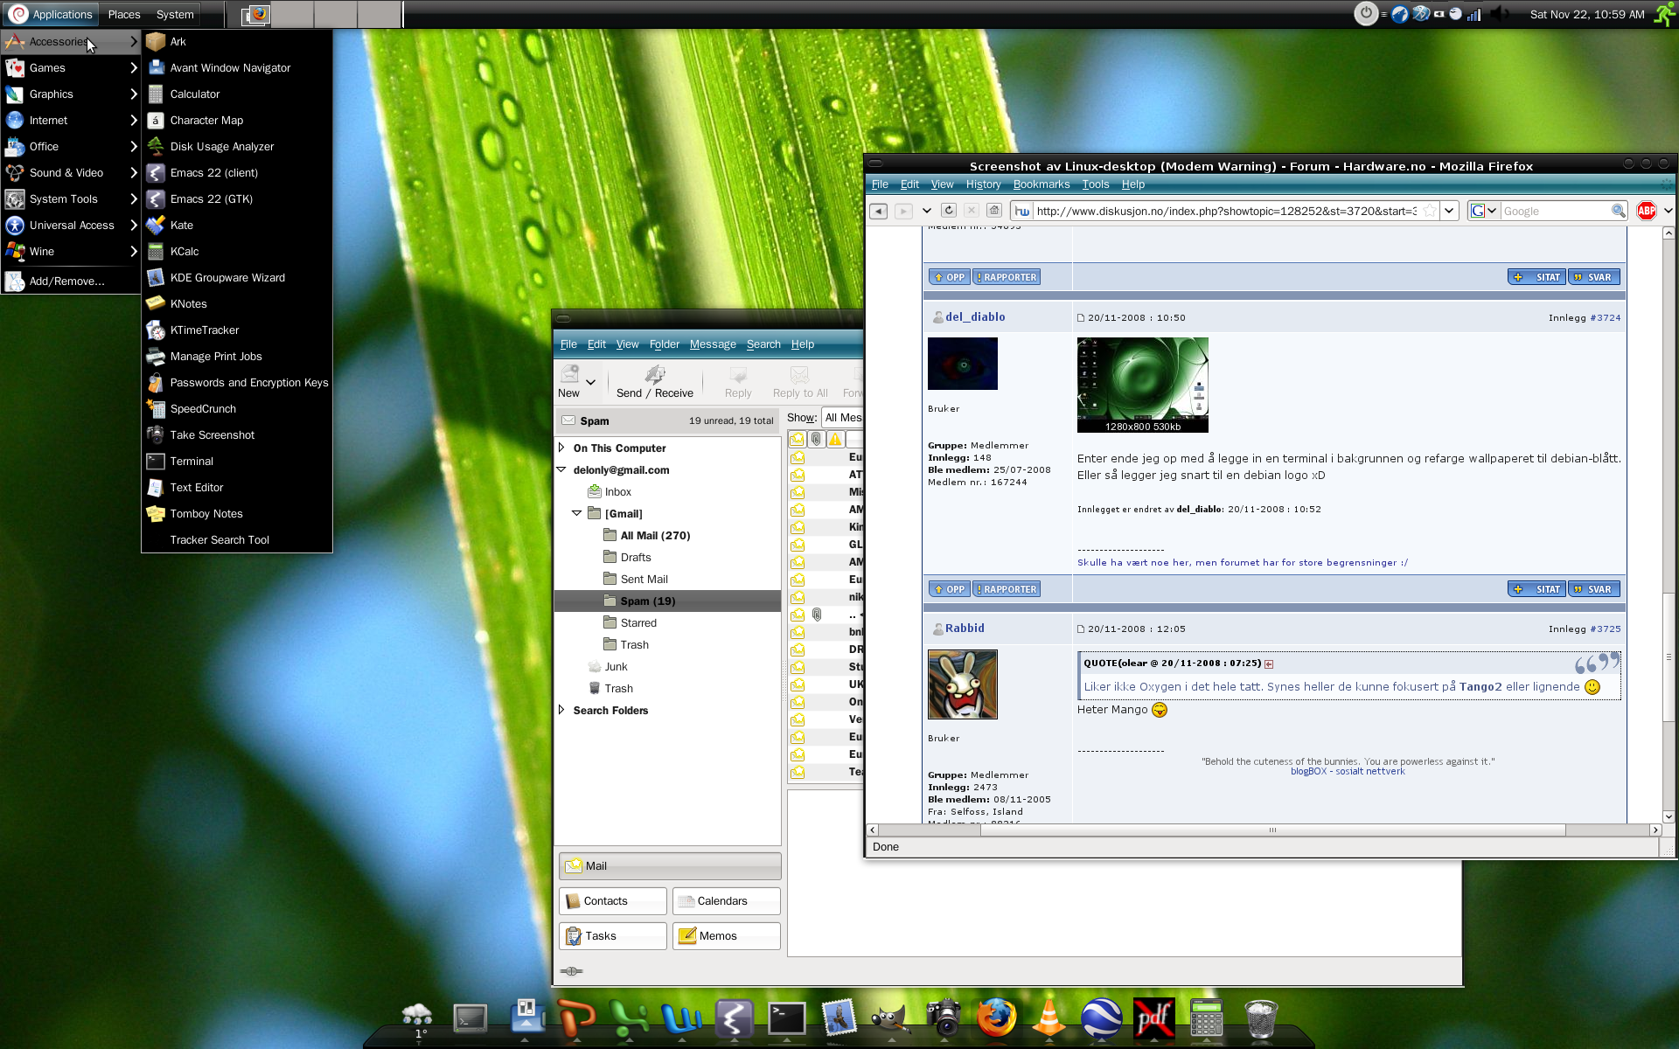Open the Trash icon in the dock
The width and height of the screenshot is (1679, 1049).
1260,1018
